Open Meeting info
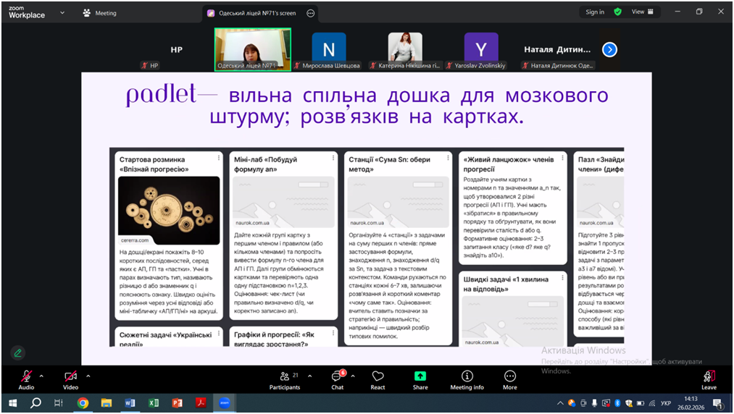 click(467, 379)
